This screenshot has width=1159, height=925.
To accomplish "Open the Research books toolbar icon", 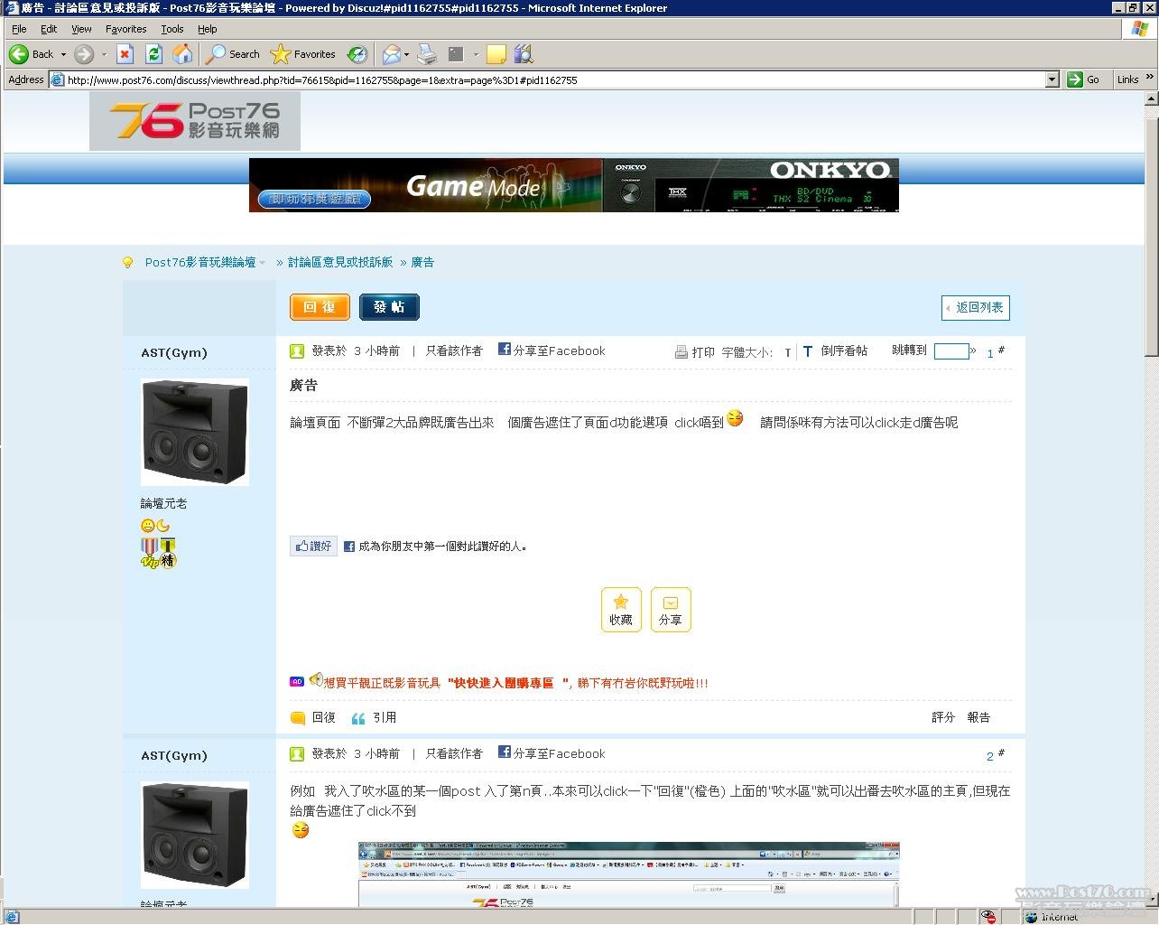I will tap(524, 54).
